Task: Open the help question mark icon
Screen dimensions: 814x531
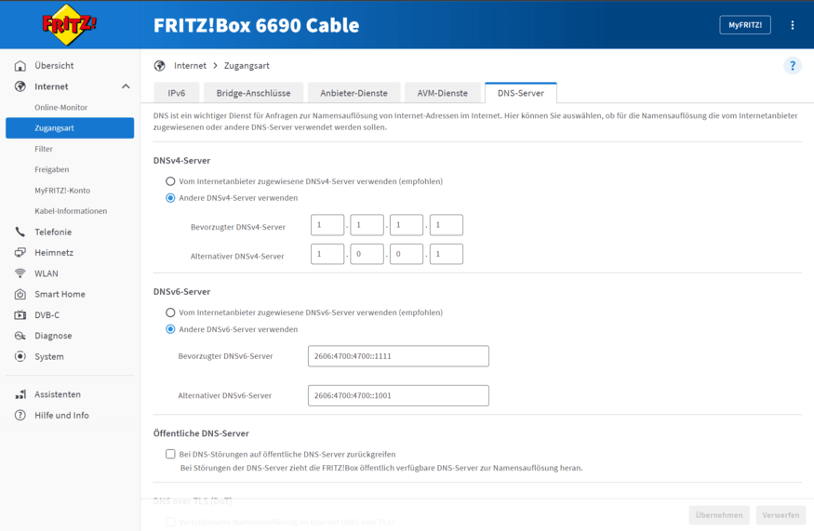Action: pyautogui.click(x=793, y=66)
